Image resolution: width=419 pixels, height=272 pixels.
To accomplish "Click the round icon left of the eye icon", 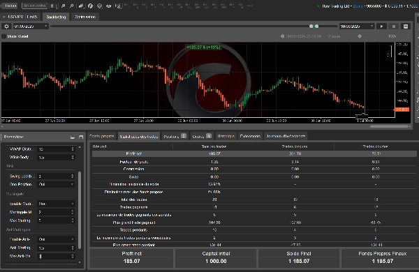I will coord(99,6).
